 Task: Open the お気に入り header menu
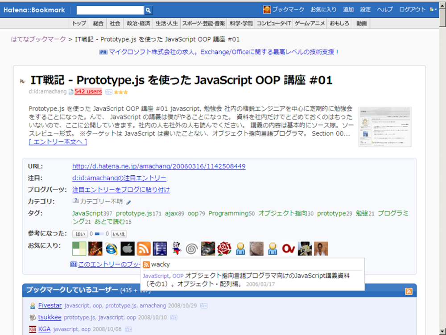pos(323,10)
